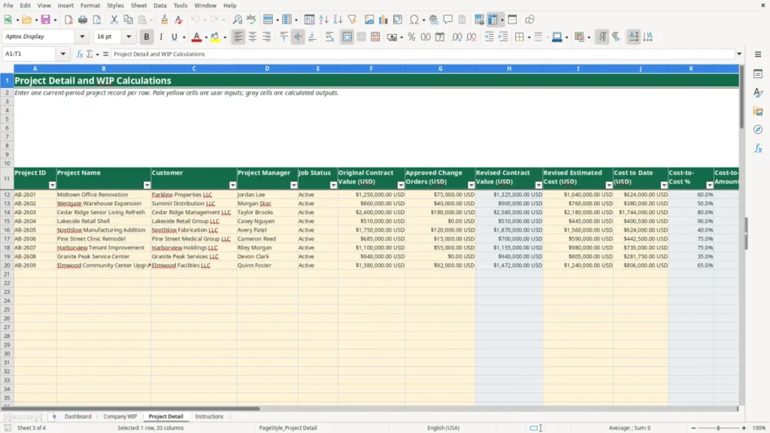Insert an image icon
This screenshot has width=770, height=433.
point(369,20)
